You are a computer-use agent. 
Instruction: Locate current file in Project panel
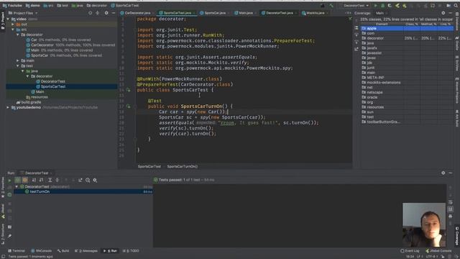point(91,13)
